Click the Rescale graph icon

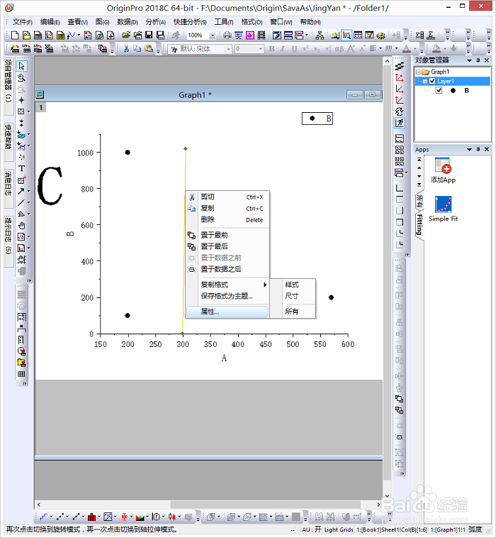(x=400, y=123)
